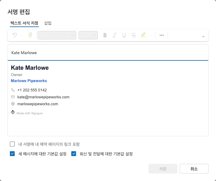Apply the yellow text highlight pen
The width and height of the screenshot is (216, 181).
click(x=143, y=35)
